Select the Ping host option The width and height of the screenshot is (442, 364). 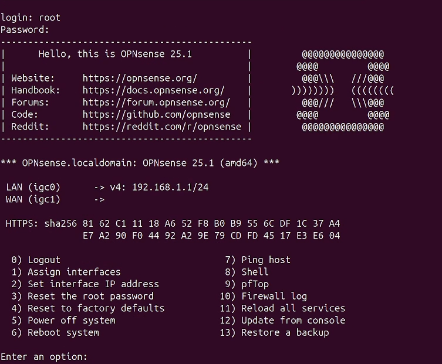click(x=258, y=260)
